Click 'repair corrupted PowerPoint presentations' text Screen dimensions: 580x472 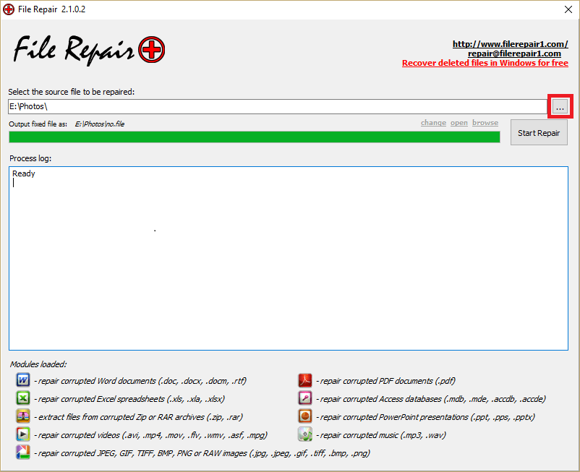coord(425,417)
